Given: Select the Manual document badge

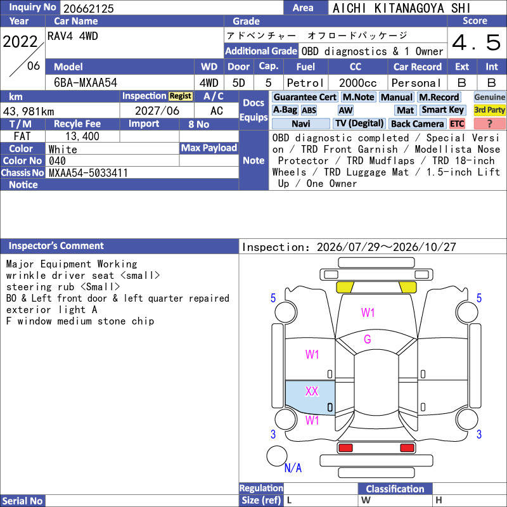Looking at the screenshot, I should pos(397,97).
